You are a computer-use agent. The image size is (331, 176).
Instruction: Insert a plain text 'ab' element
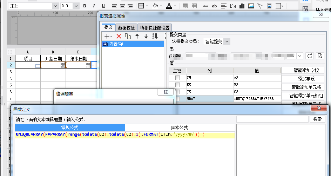click(214, 6)
